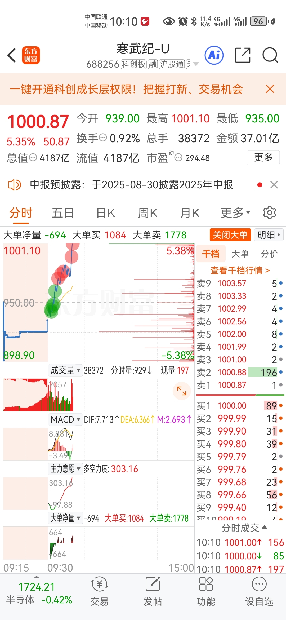Tap the 半导体 sector index 1724.21

tap(39, 593)
